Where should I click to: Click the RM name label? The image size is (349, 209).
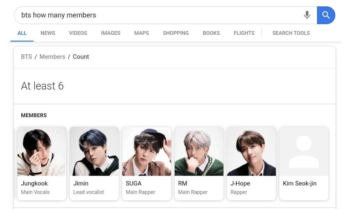[x=183, y=183]
